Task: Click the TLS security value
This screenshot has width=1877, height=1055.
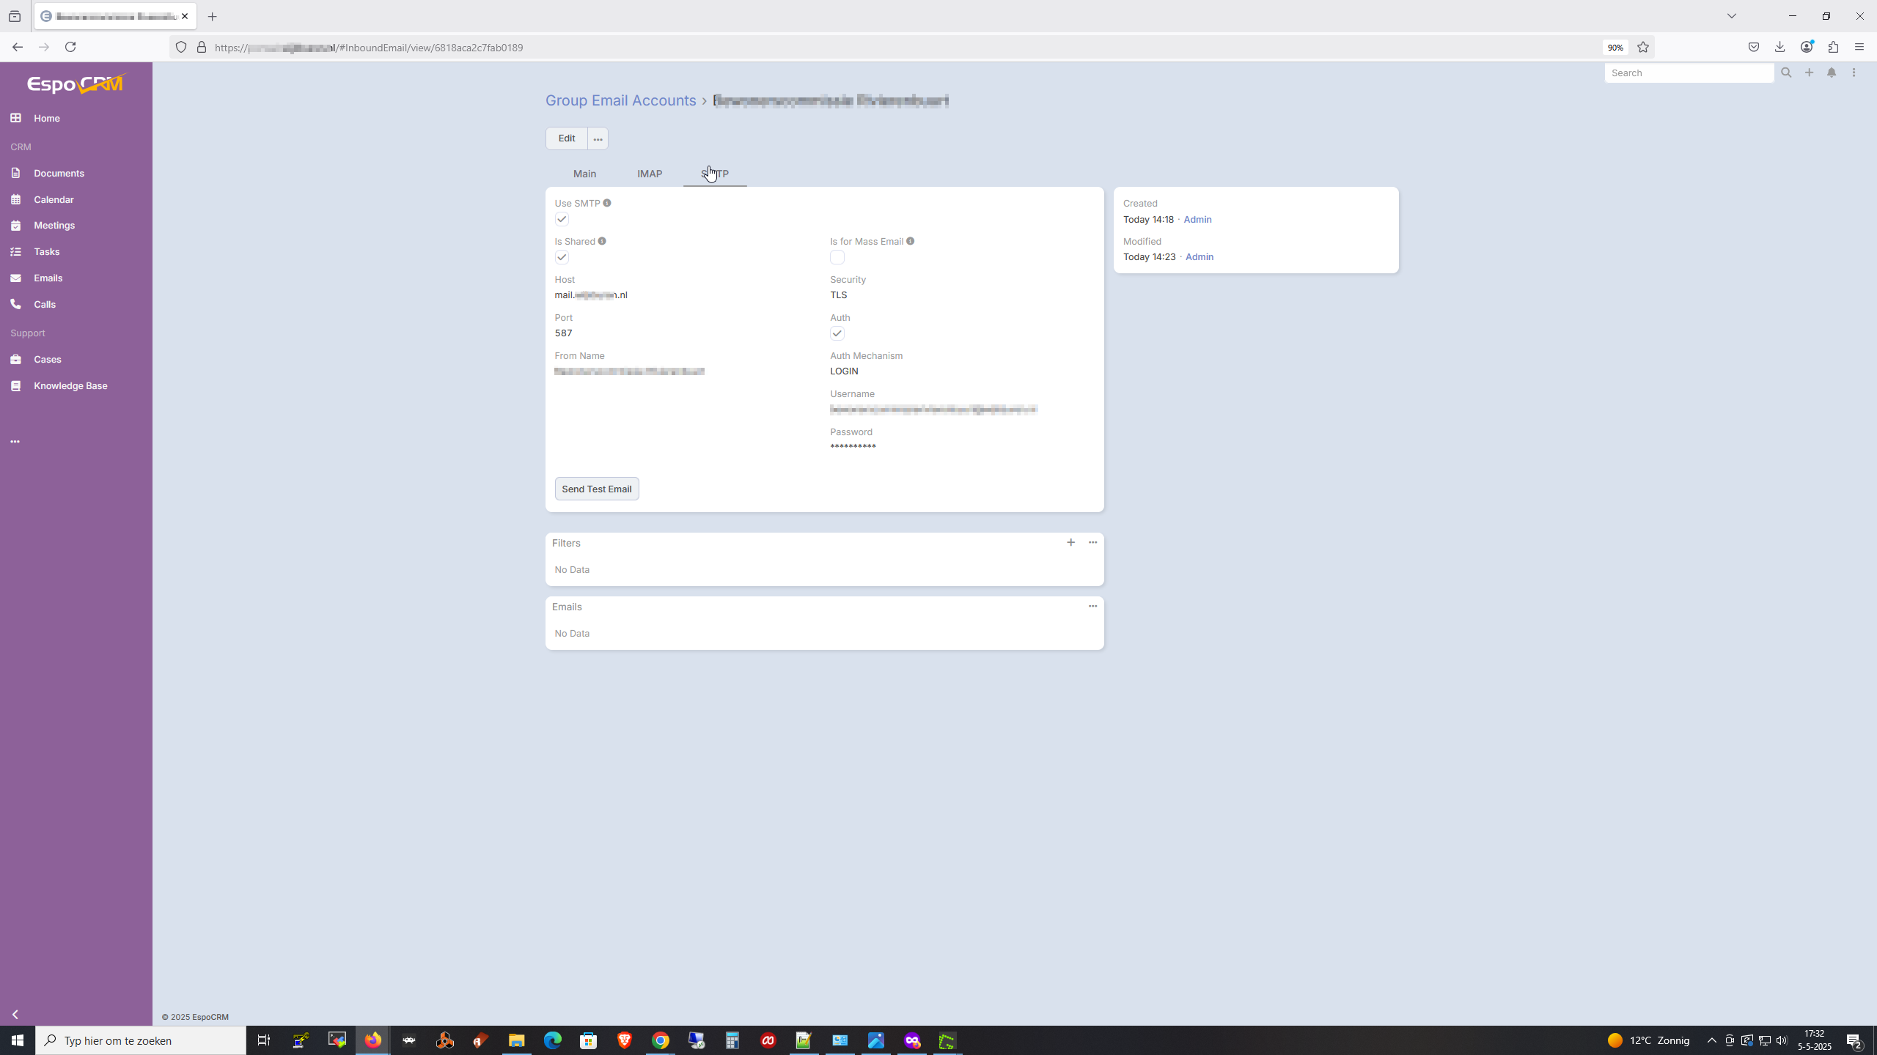Action: coord(839,295)
